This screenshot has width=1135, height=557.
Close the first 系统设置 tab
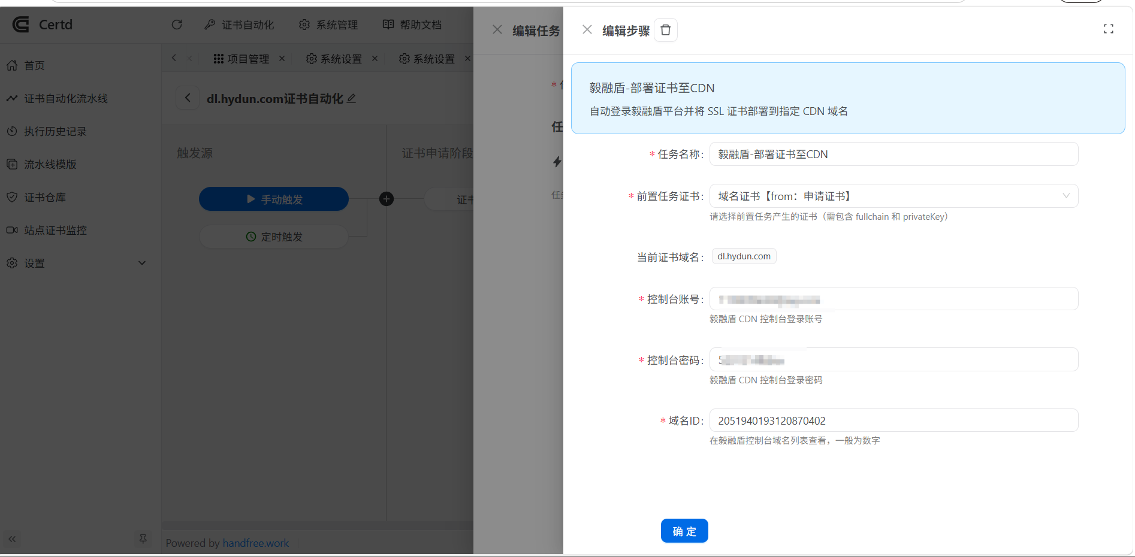click(x=375, y=59)
